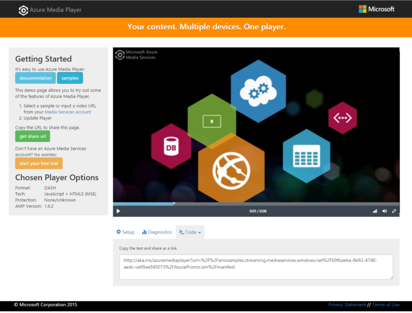Click the get share url button
The height and width of the screenshot is (313, 412).
click(33, 136)
